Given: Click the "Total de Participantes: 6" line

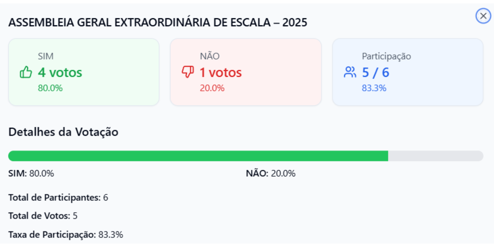Looking at the screenshot, I should pos(58,197).
